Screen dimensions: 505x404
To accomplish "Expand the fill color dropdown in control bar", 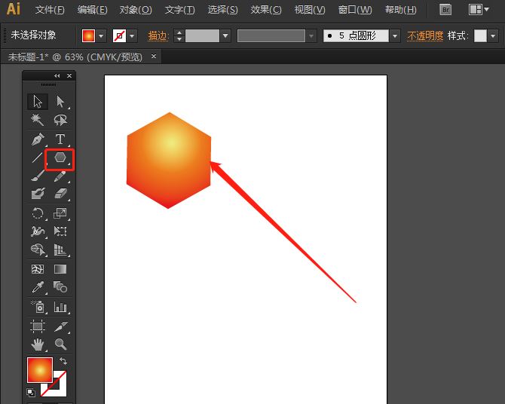I will coord(102,35).
